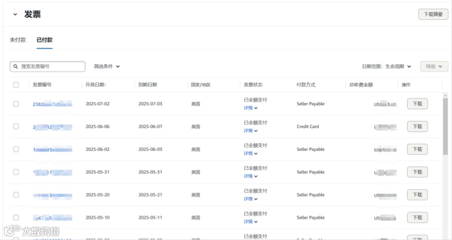452x240 pixels.
Task: Expand 详情 for the 2025-05-10 invoice
Action: pyautogui.click(x=251, y=222)
